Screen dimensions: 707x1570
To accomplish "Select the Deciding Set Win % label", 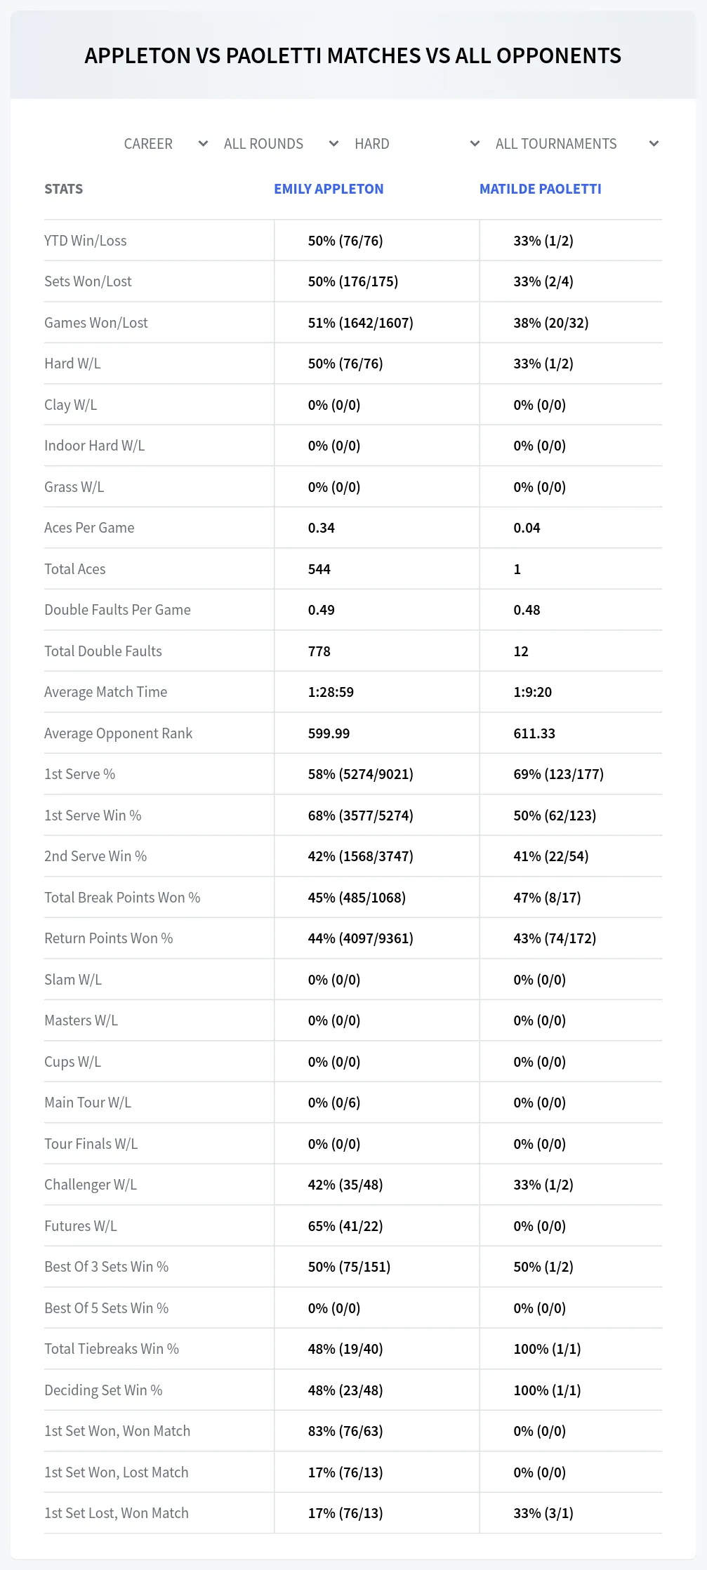I will 103,1390.
